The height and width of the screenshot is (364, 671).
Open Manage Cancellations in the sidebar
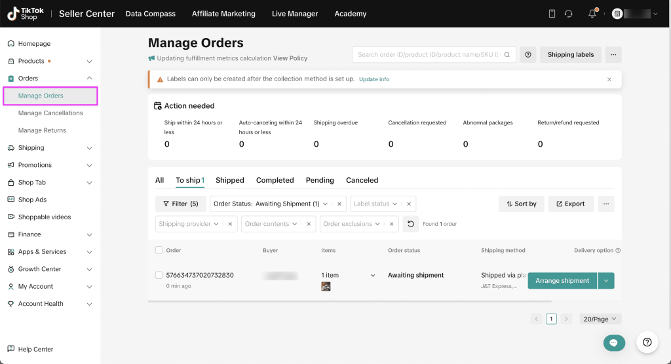click(50, 113)
